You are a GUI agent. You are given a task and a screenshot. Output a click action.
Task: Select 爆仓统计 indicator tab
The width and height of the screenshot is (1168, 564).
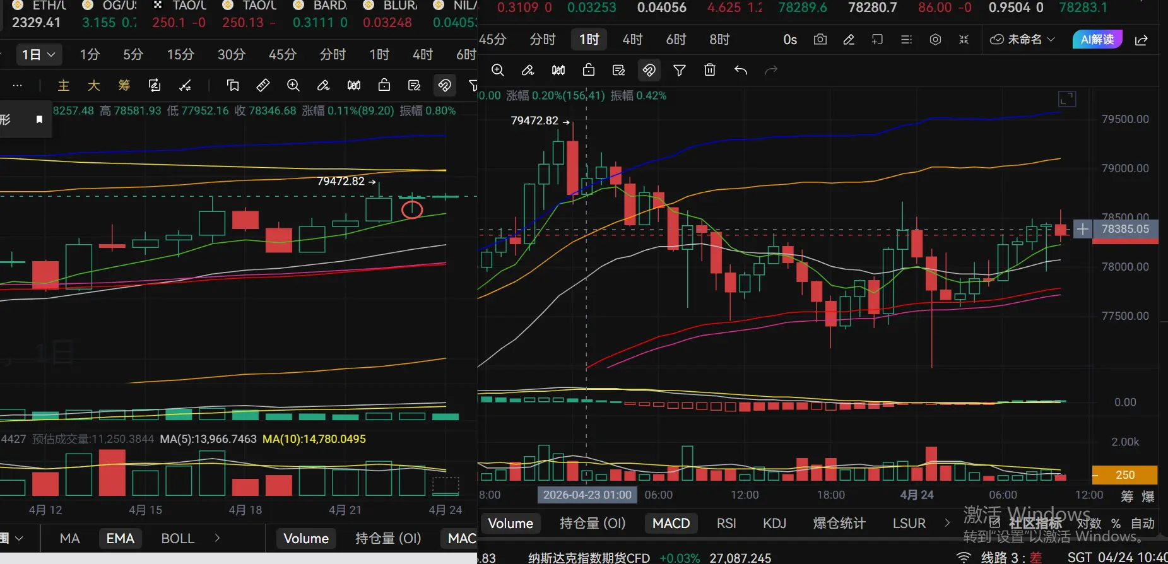coord(839,524)
